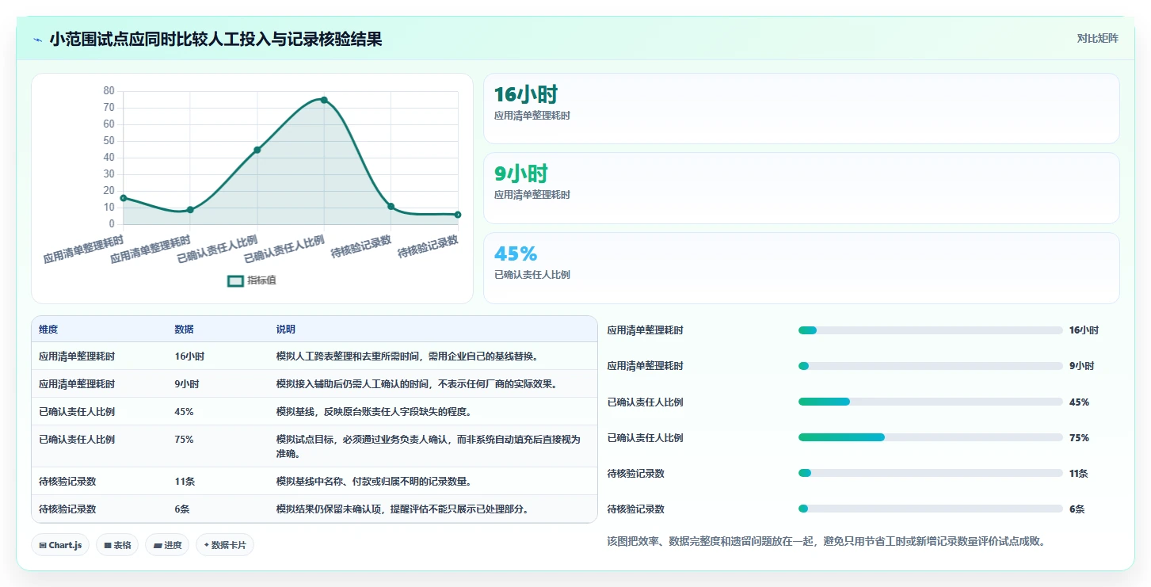Click the 45% cell in the table
The width and height of the screenshot is (1151, 587).
click(x=184, y=412)
